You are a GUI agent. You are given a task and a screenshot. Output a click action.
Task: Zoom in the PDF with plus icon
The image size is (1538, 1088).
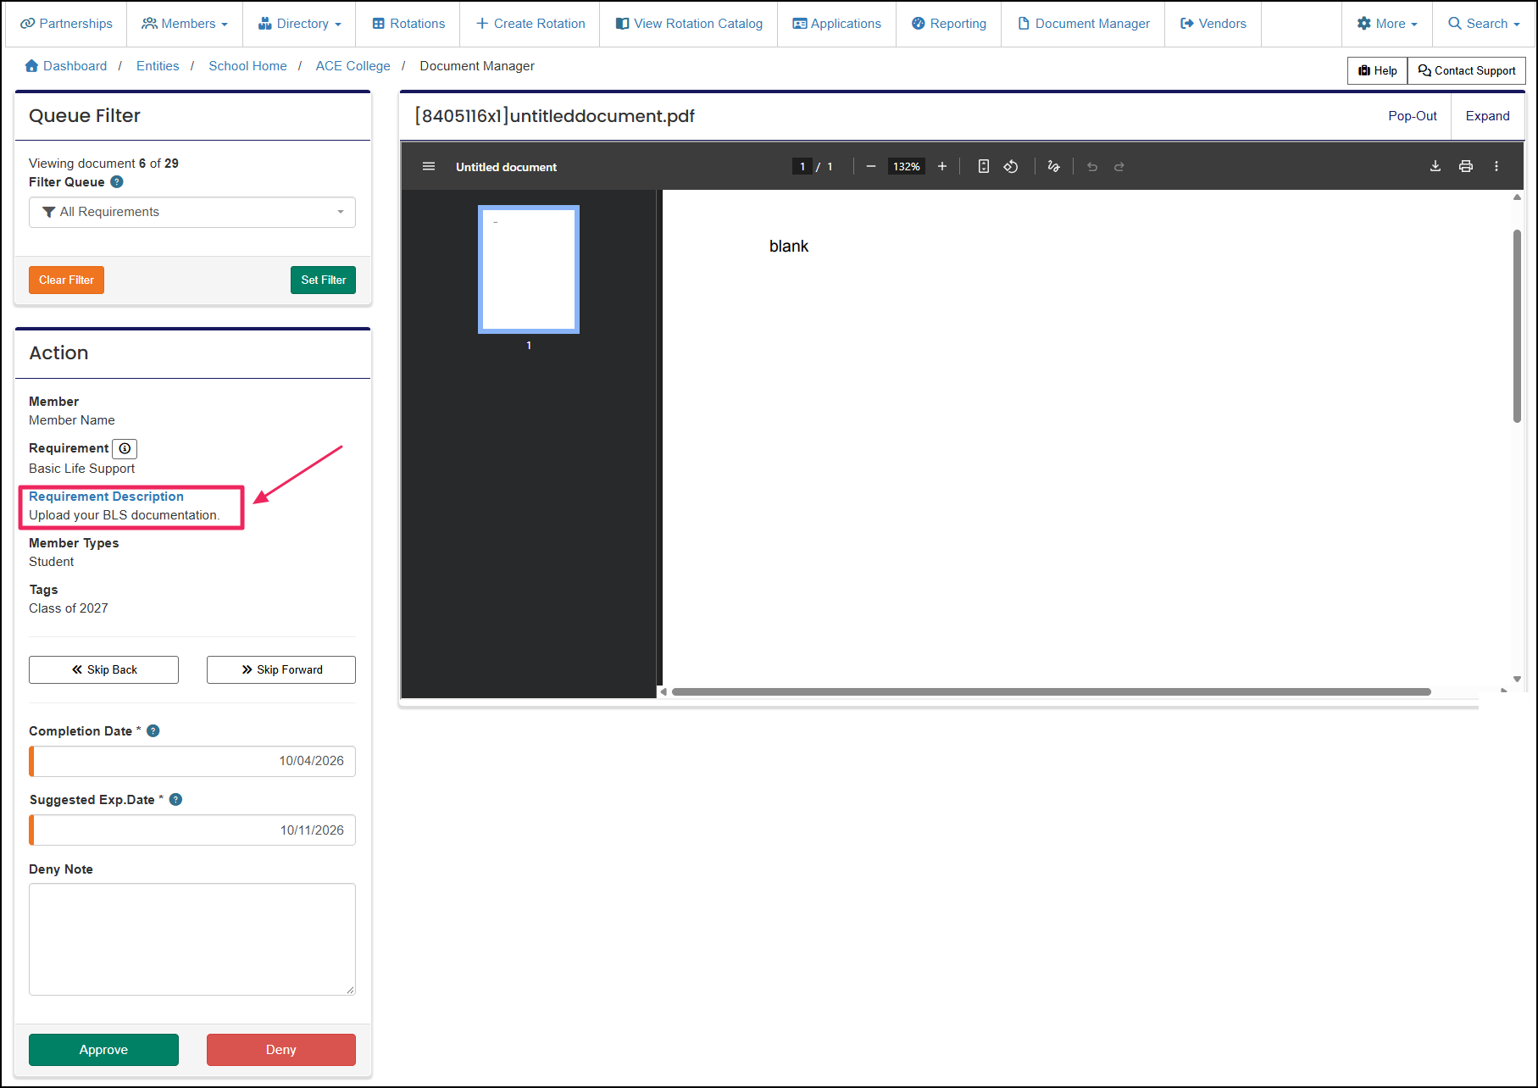tap(941, 166)
